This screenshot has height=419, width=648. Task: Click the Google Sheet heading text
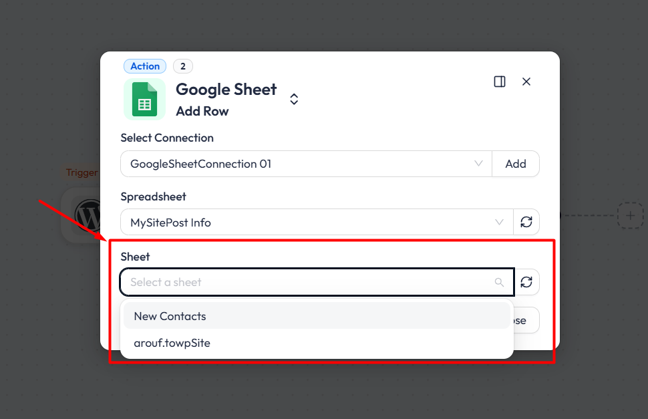pos(226,90)
